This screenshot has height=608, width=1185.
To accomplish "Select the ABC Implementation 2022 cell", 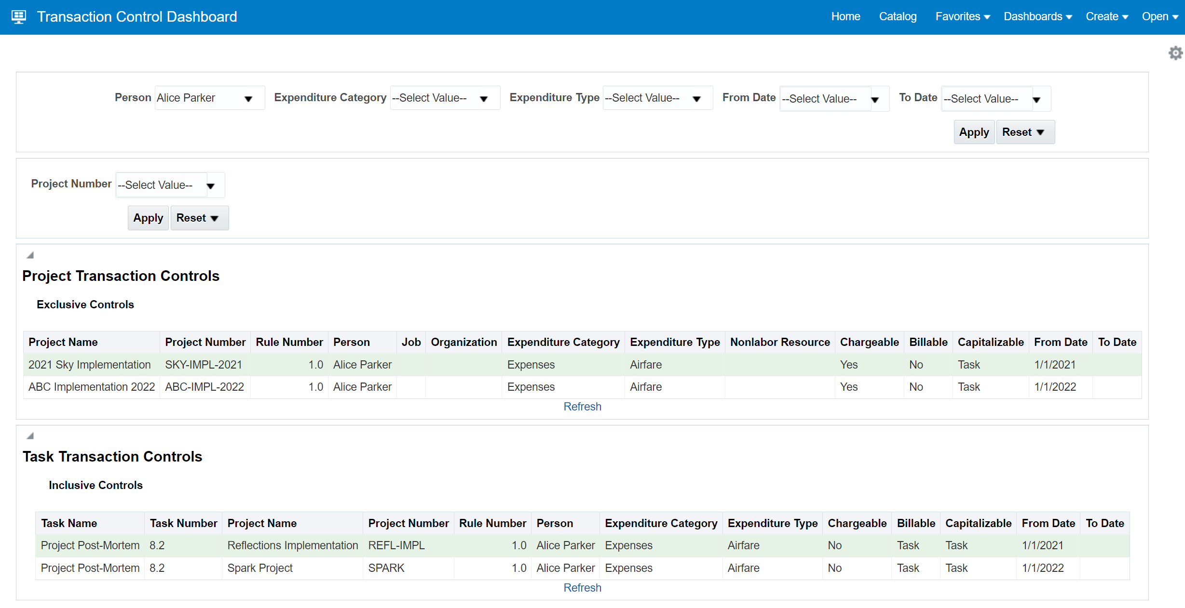I will point(92,387).
